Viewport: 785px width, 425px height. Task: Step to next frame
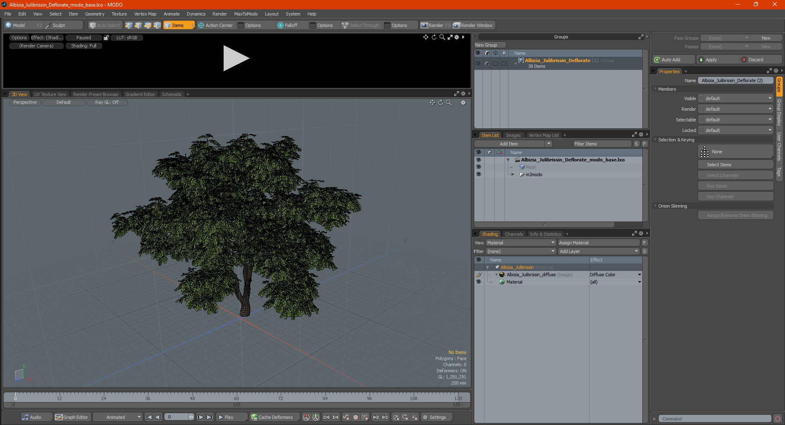(200, 417)
